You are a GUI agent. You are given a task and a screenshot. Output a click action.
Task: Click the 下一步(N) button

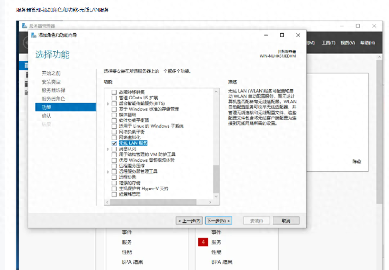218,220
